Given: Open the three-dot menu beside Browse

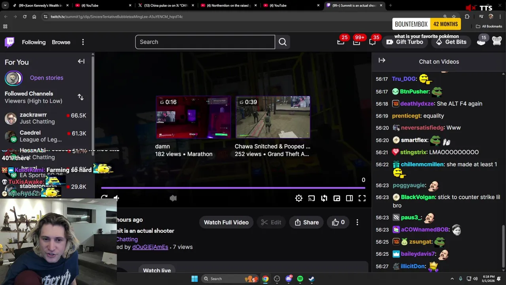Looking at the screenshot, I should coord(83,42).
